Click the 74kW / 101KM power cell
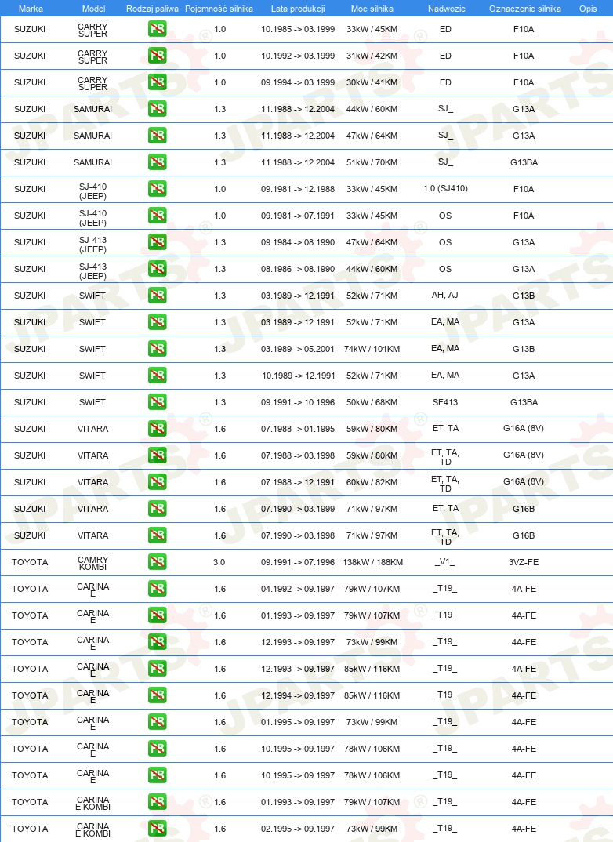The image size is (613, 842). pos(372,349)
